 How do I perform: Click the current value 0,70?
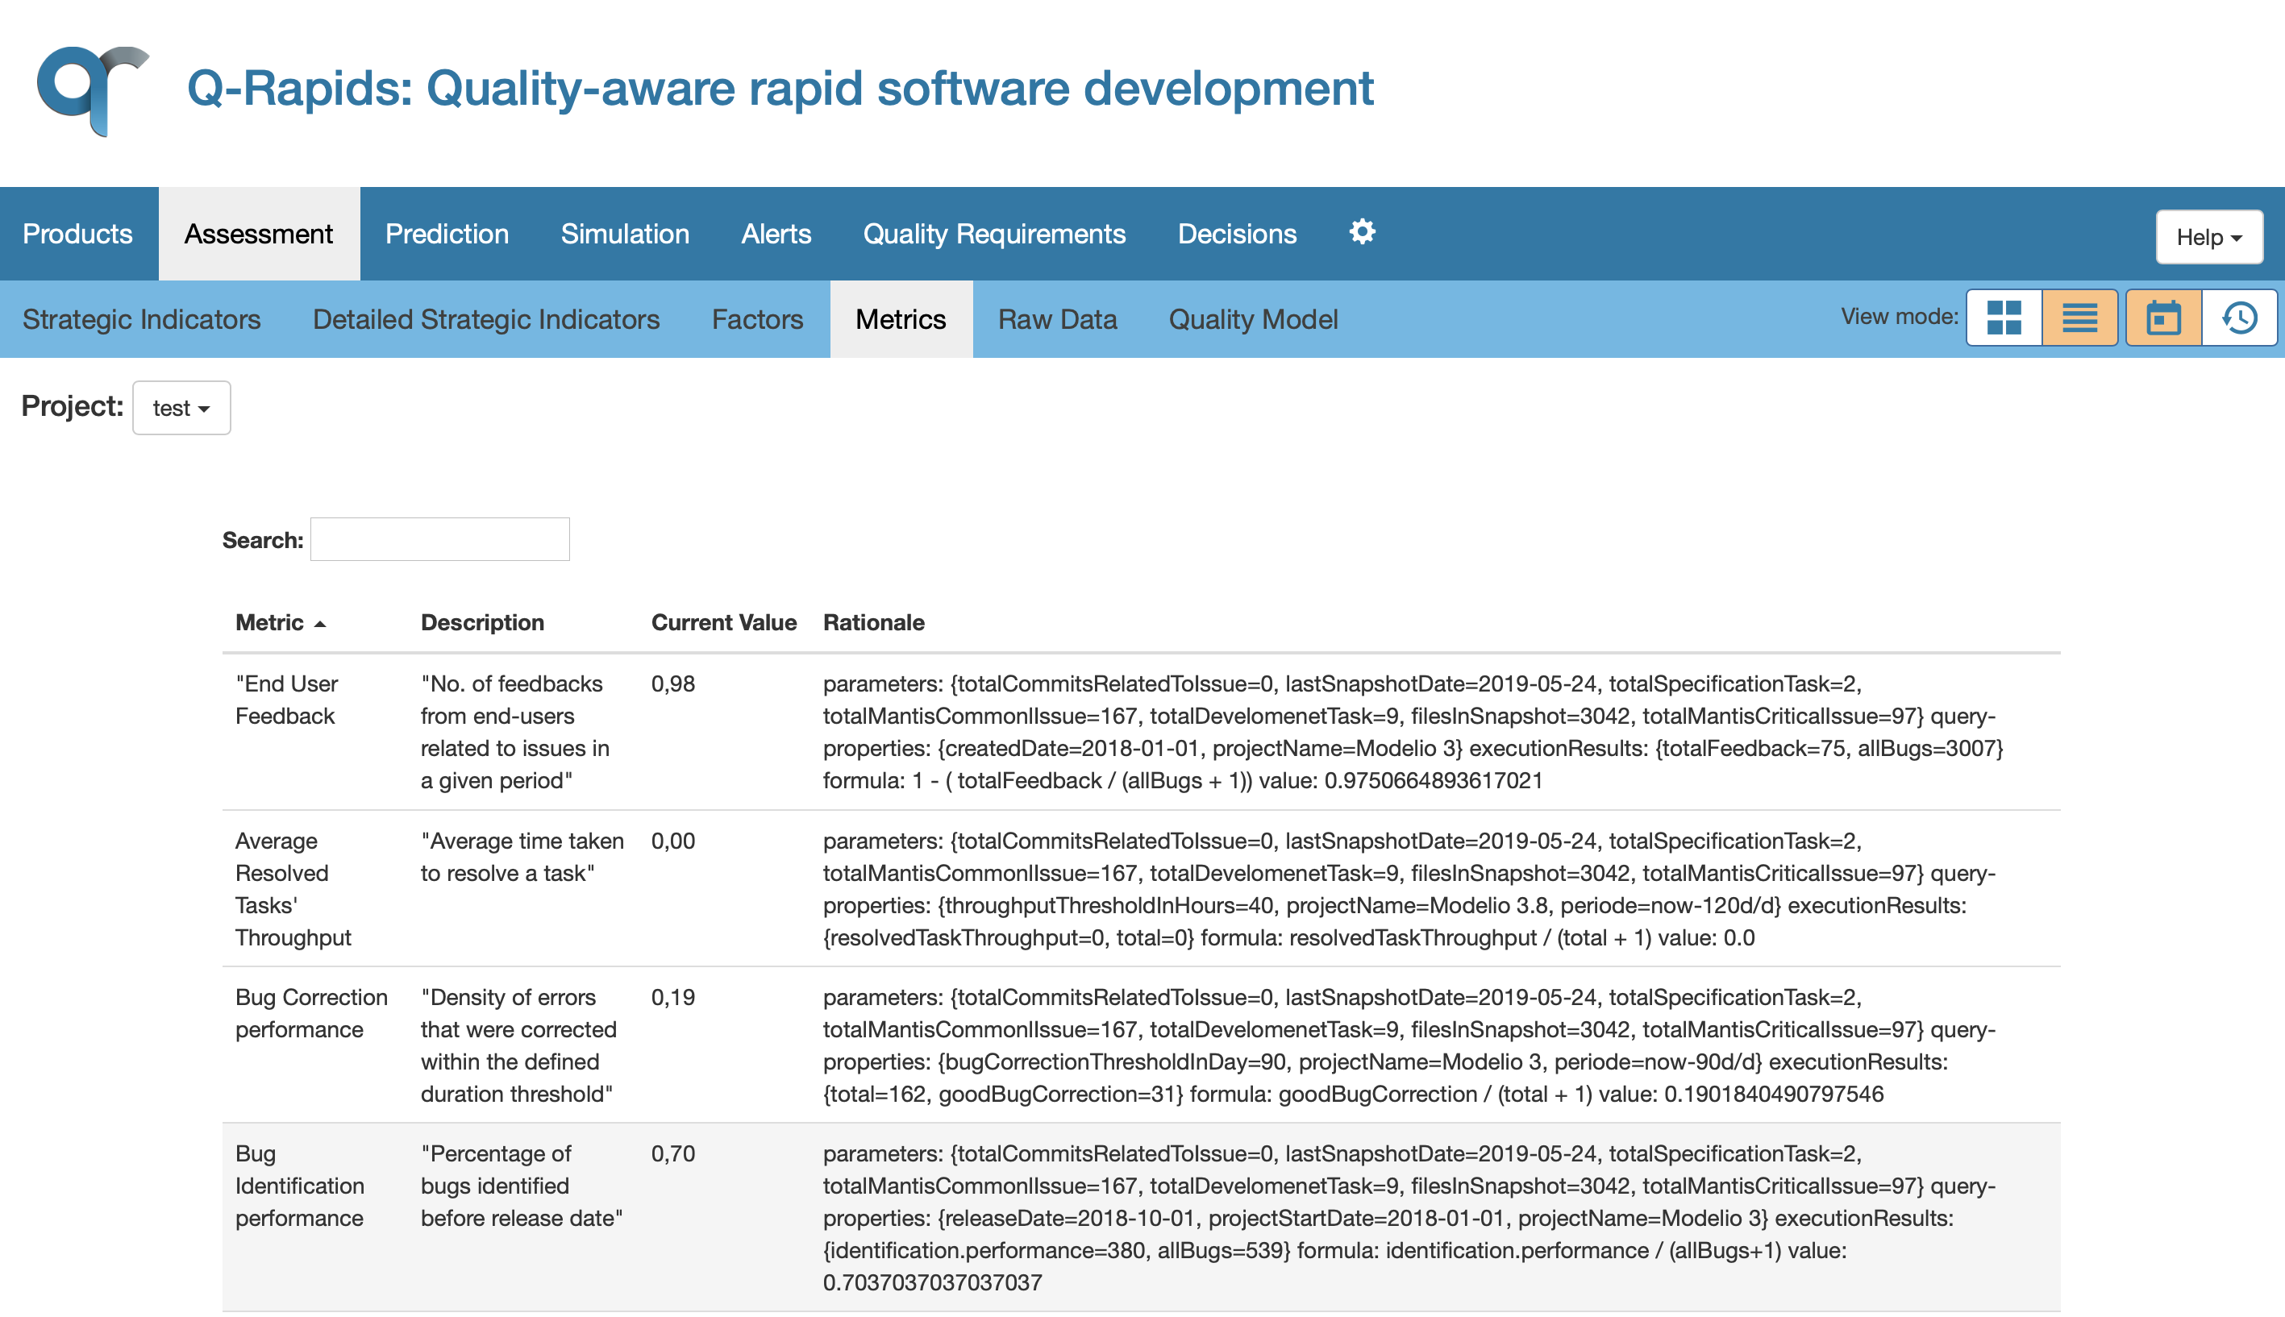[x=673, y=1153]
